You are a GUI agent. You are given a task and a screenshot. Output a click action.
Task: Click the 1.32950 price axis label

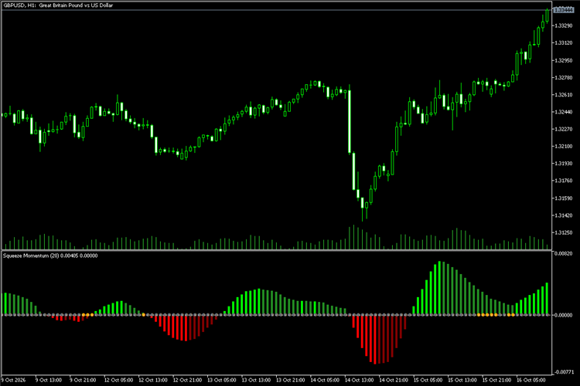563,60
